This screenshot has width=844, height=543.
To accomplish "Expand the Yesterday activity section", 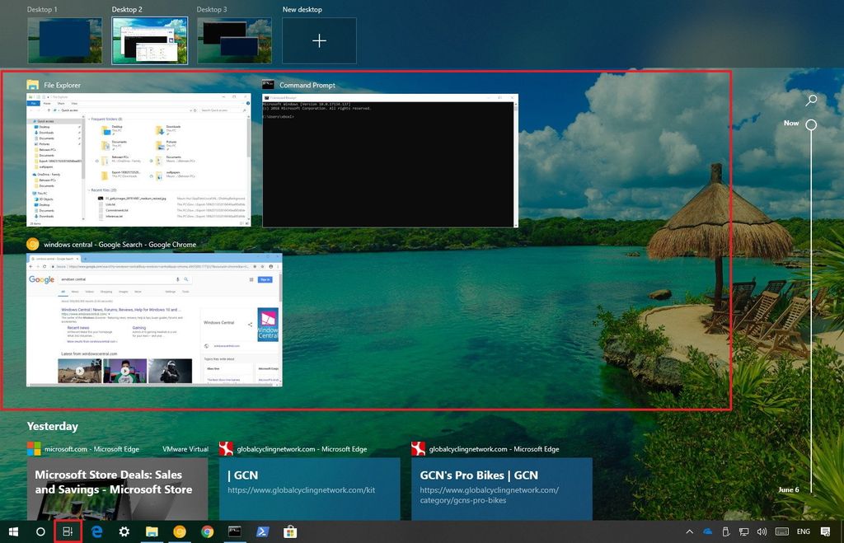I will [x=53, y=426].
